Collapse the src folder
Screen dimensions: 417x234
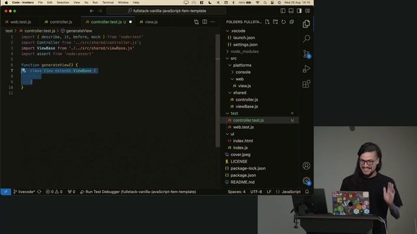tap(227, 58)
